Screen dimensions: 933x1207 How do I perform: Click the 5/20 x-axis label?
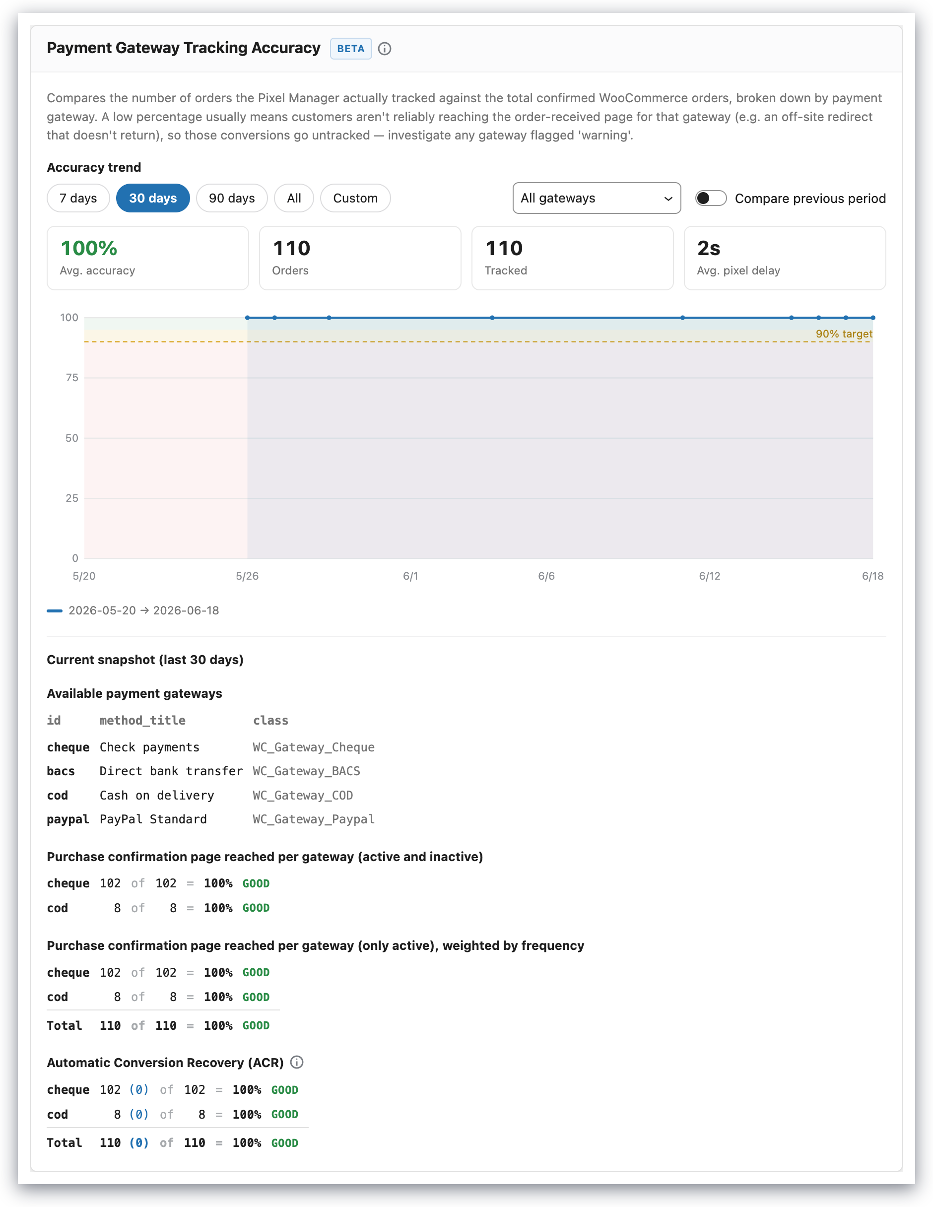[x=84, y=576]
